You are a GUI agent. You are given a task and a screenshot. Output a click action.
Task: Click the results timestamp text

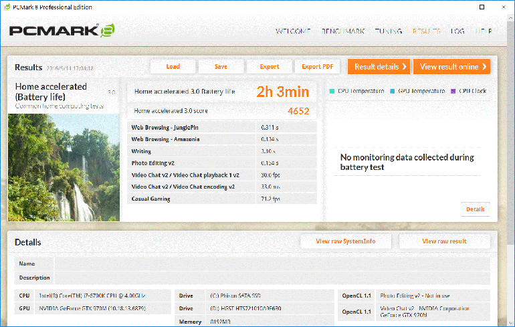pos(70,68)
